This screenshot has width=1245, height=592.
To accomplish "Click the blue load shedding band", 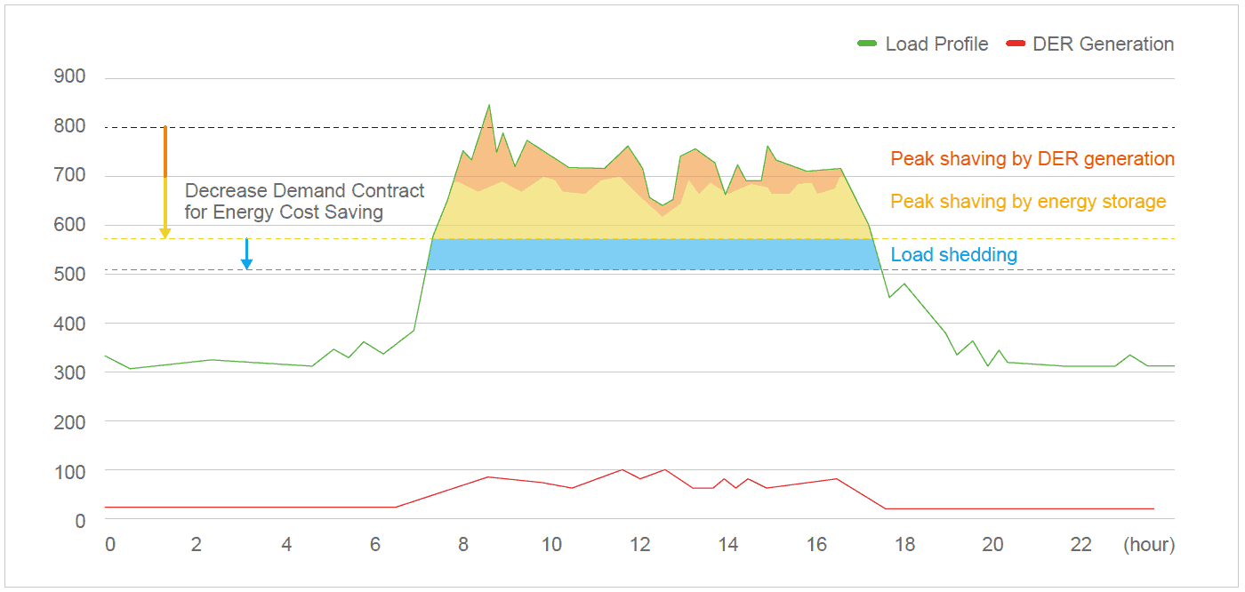I will 654,254.
